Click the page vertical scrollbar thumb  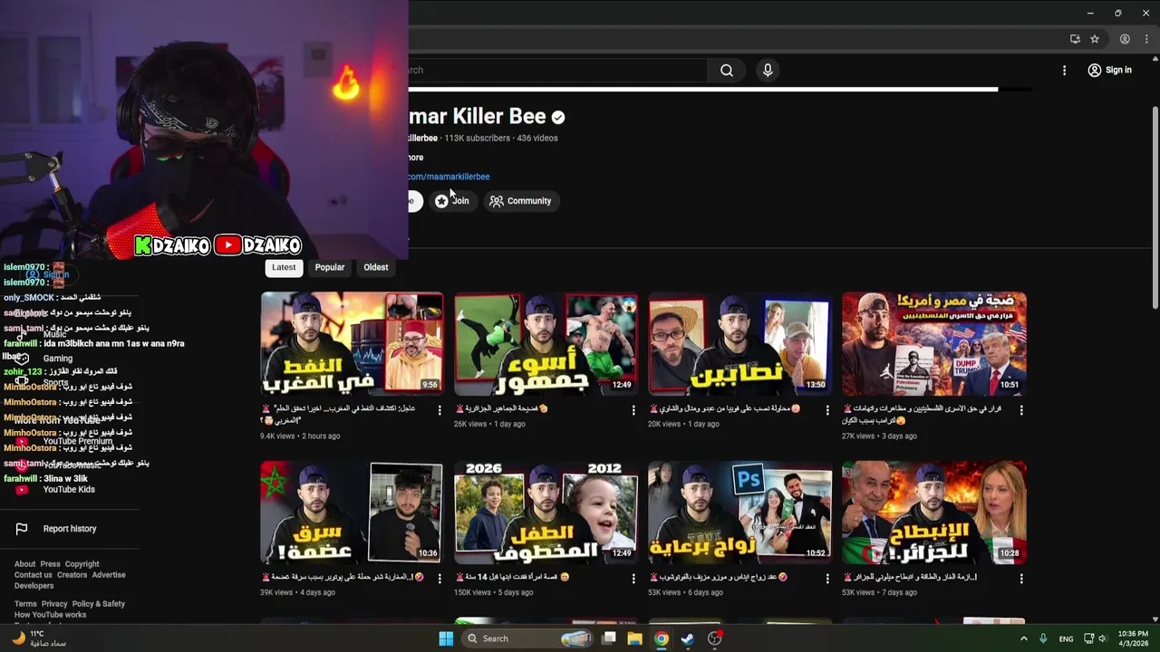click(x=1155, y=207)
